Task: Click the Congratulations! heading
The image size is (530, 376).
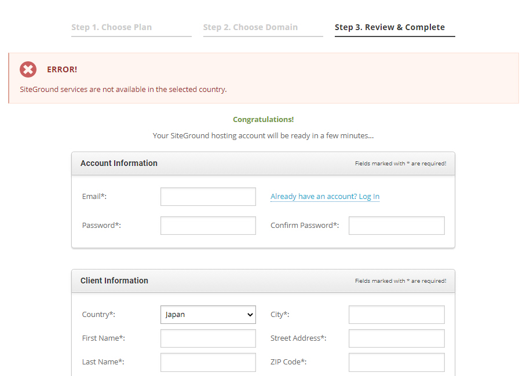Action: coord(264,120)
